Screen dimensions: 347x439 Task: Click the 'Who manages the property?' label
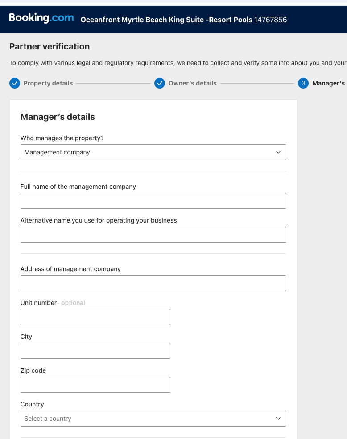pos(62,138)
